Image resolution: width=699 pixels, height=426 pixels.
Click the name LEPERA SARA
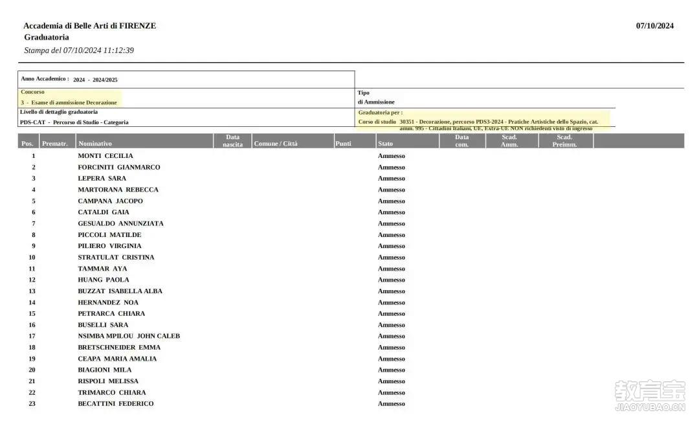click(102, 179)
